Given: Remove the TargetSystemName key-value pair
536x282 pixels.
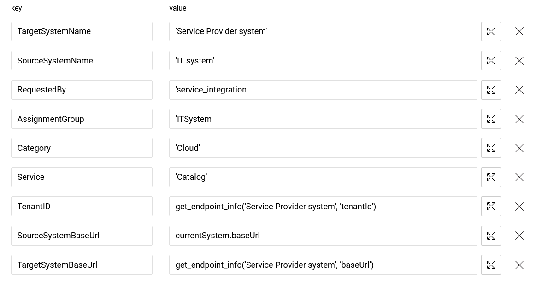Looking at the screenshot, I should (519, 31).
